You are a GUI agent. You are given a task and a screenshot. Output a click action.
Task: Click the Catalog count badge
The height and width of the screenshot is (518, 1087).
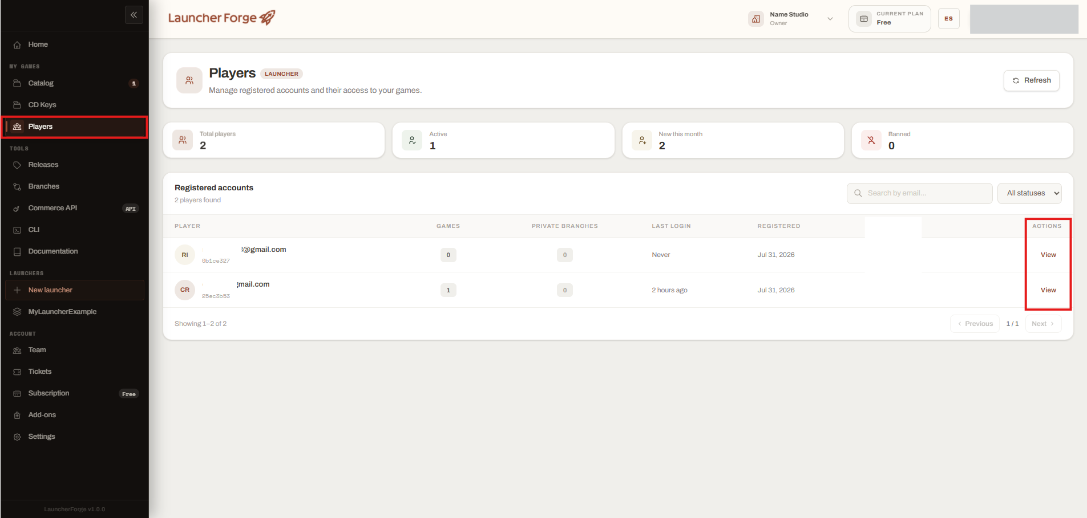pos(134,84)
